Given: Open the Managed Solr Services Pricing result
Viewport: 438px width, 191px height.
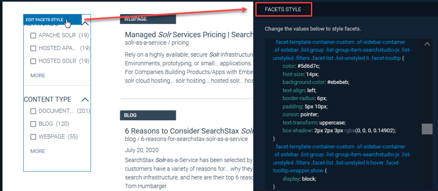Looking at the screenshot, I should (x=189, y=35).
